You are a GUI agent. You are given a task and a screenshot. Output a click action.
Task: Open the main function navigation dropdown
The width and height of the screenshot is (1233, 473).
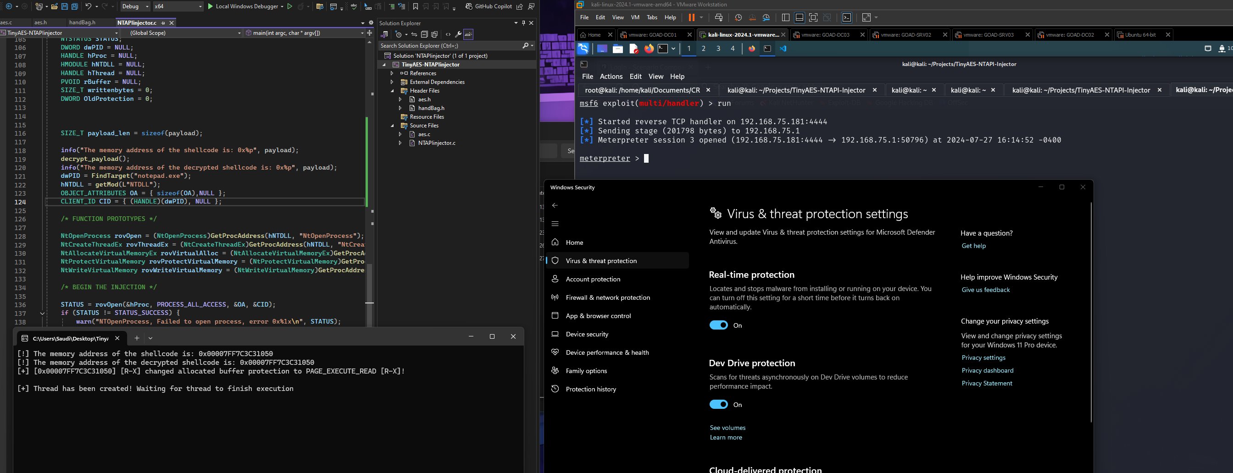tap(305, 33)
